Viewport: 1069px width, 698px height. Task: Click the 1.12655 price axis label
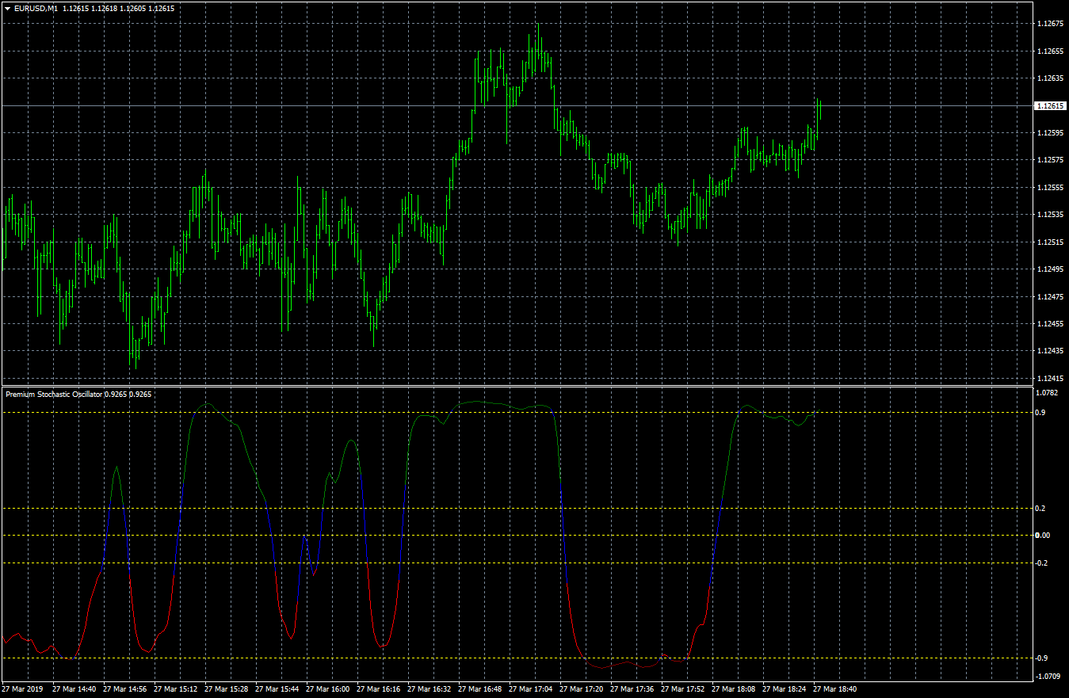pyautogui.click(x=1050, y=51)
